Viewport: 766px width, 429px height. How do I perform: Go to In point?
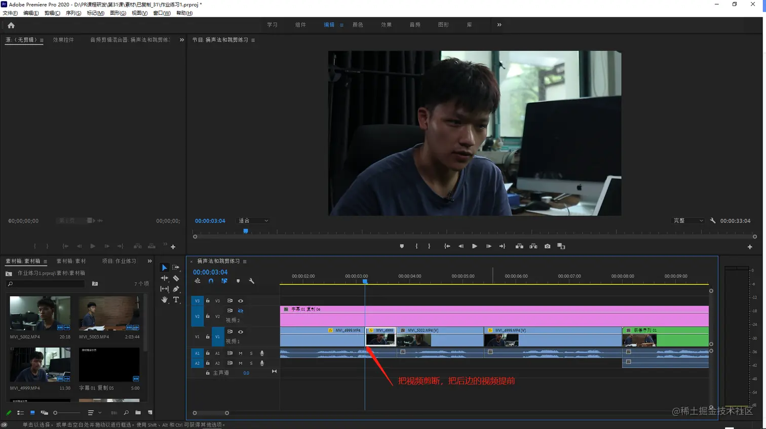(447, 246)
